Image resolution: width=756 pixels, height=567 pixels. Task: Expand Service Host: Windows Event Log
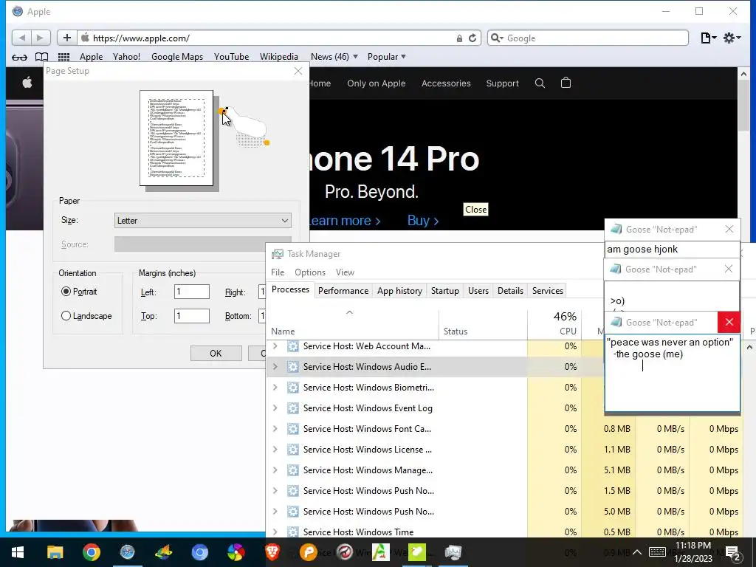click(x=275, y=408)
